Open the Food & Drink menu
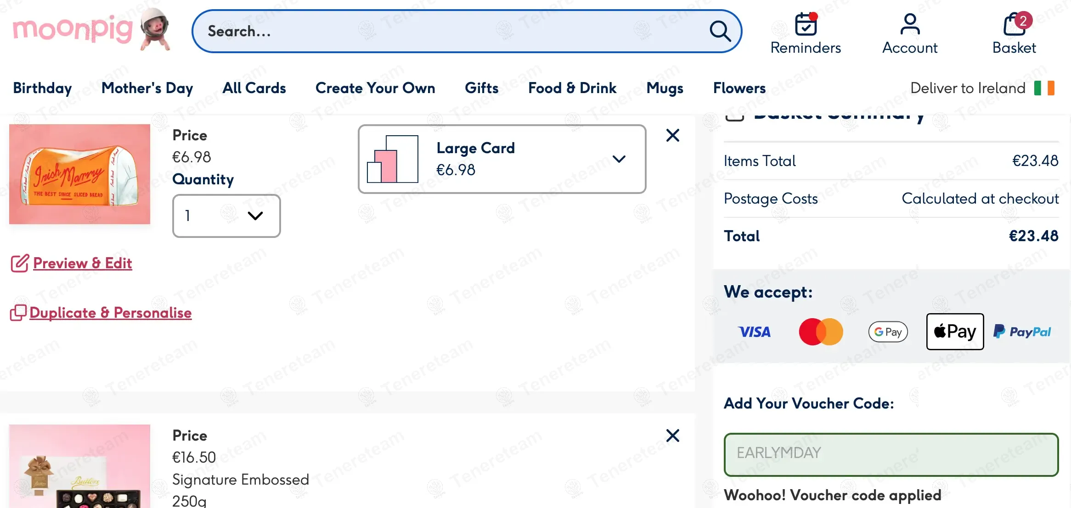 572,88
